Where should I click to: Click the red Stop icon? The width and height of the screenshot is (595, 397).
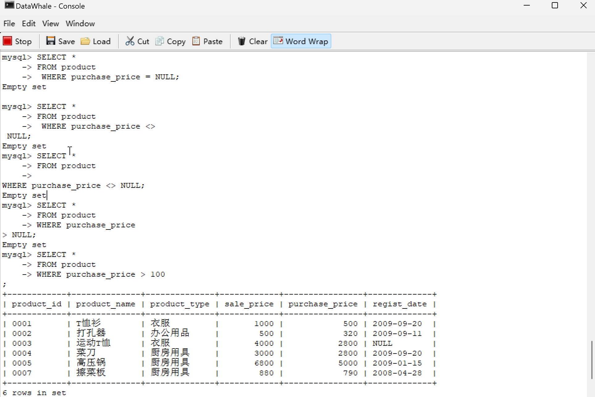[7, 41]
